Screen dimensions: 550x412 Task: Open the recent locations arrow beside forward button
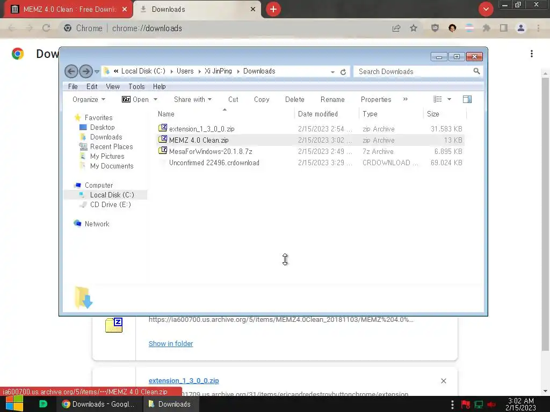point(97,72)
